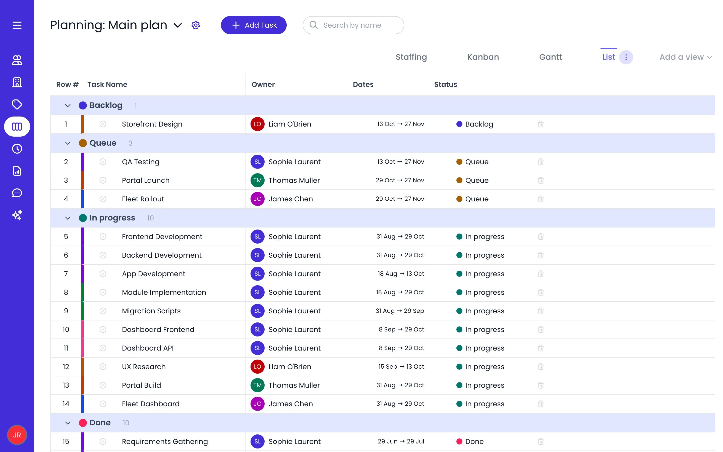Delete the Migration Scripts task with trash icon

pyautogui.click(x=540, y=311)
